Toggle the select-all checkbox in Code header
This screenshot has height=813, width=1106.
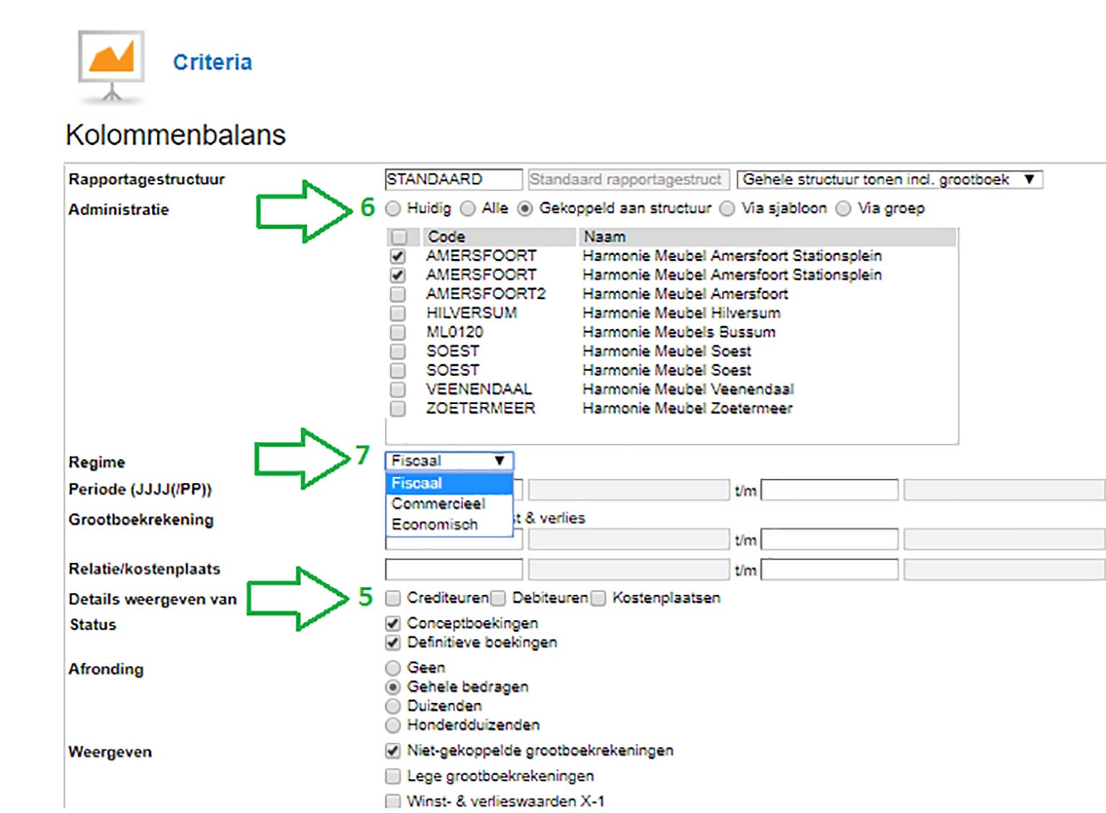pos(398,237)
